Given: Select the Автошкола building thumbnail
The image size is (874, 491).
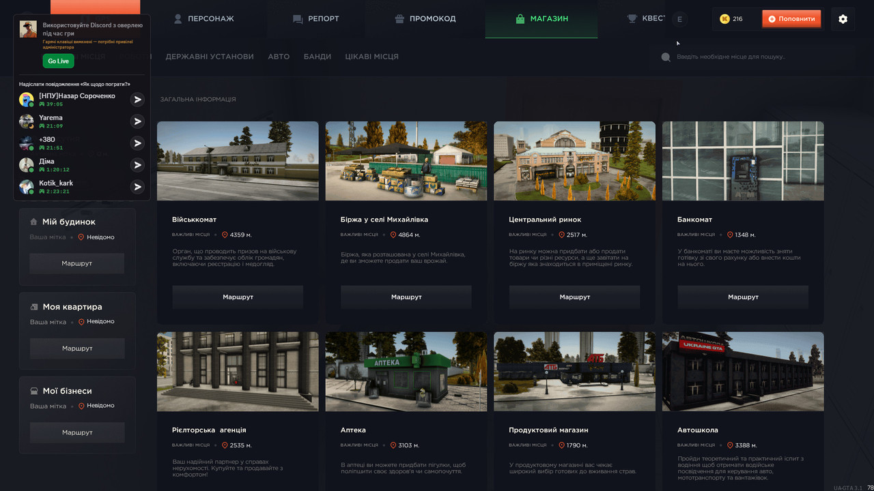Looking at the screenshot, I should pyautogui.click(x=743, y=372).
